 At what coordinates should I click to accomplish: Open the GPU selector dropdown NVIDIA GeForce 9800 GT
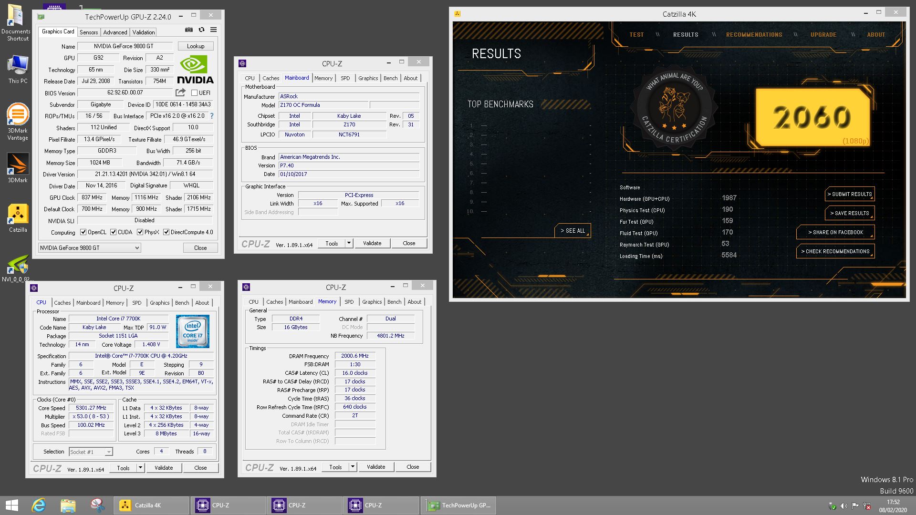(x=89, y=247)
